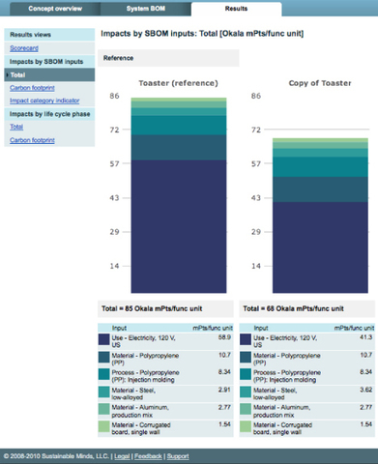Open Total under Impacts by life cycle phase

point(16,127)
